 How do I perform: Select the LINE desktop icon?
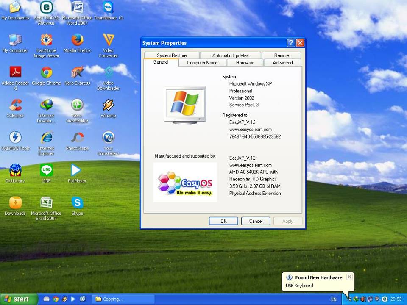click(46, 173)
